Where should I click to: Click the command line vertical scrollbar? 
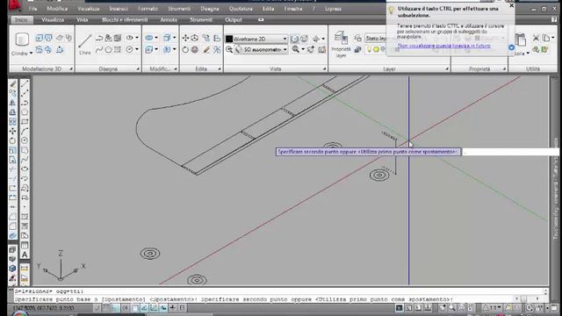tap(545, 292)
